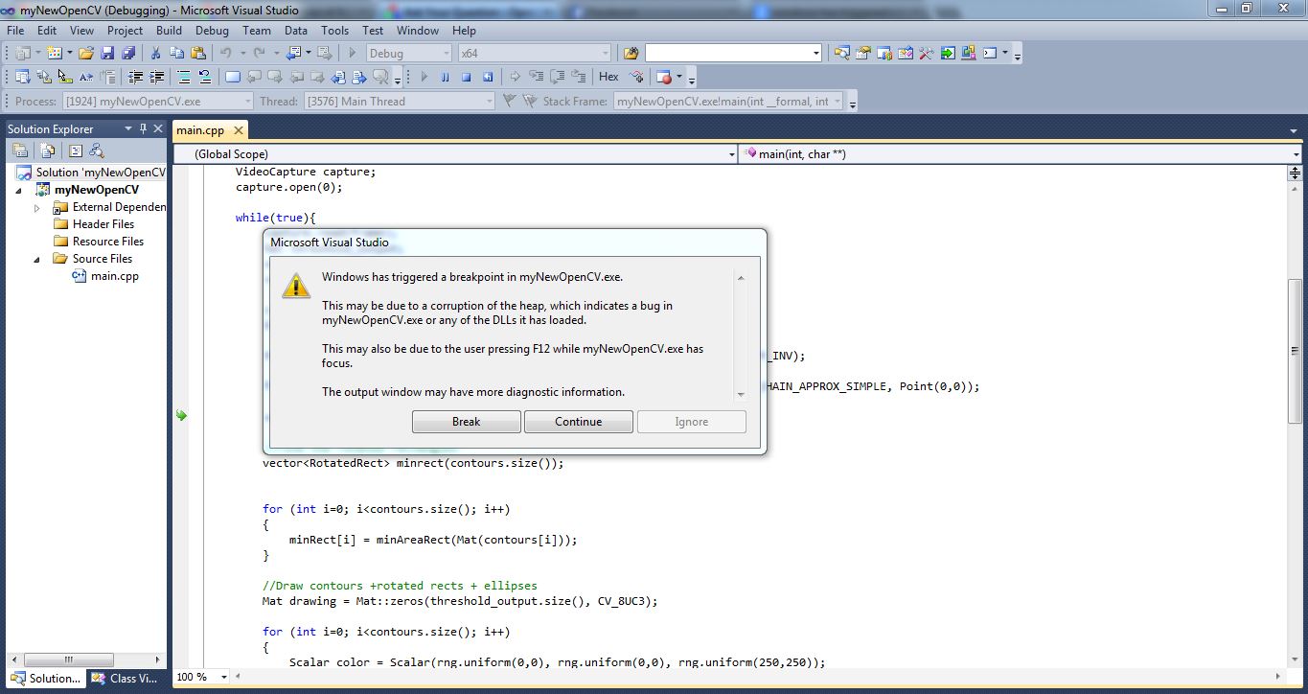Screen dimensions: 1308x694
Task: Save the file with the floppy icon
Action: (107, 53)
